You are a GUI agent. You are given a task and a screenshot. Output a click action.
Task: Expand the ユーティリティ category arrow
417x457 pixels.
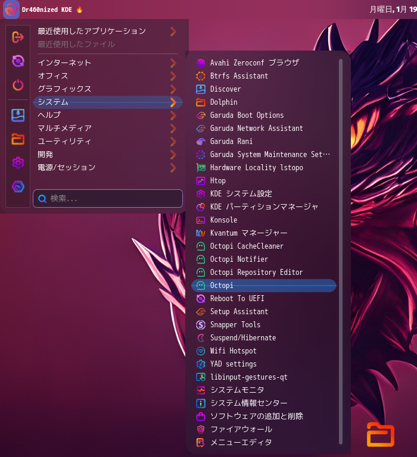[173, 142]
